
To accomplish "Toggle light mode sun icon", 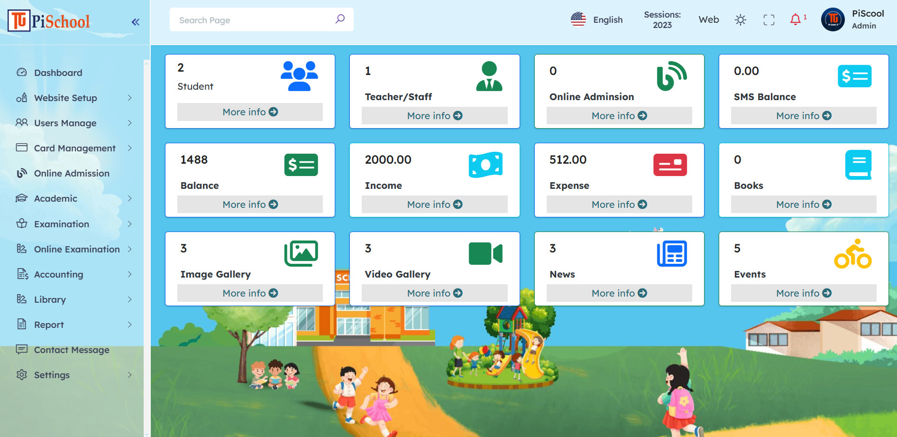I will pyautogui.click(x=741, y=20).
